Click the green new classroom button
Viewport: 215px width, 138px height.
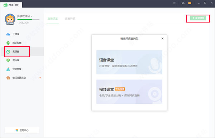click(x=198, y=18)
